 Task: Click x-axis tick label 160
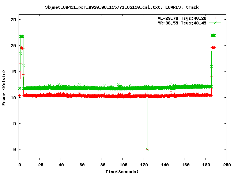pos(185,165)
